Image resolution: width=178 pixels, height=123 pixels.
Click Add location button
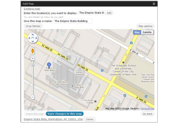coord(109,13)
